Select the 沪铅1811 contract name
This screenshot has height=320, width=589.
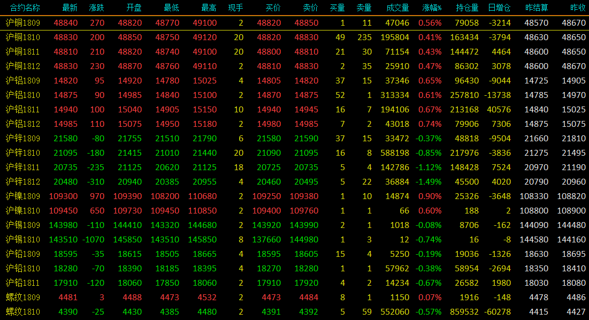pos(23,283)
